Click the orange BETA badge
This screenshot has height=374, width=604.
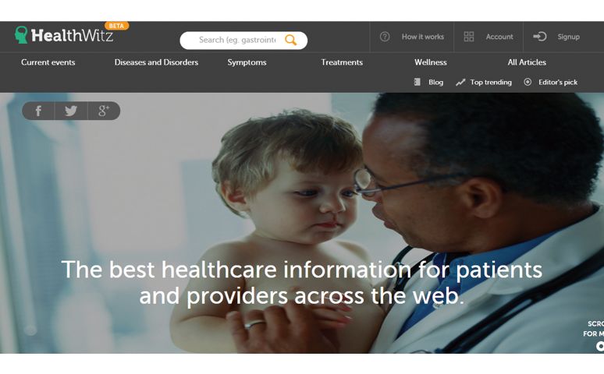click(x=116, y=26)
